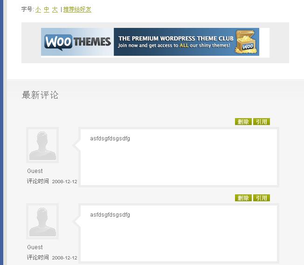
Task: Quote the first comment with 引用
Action: click(x=262, y=122)
